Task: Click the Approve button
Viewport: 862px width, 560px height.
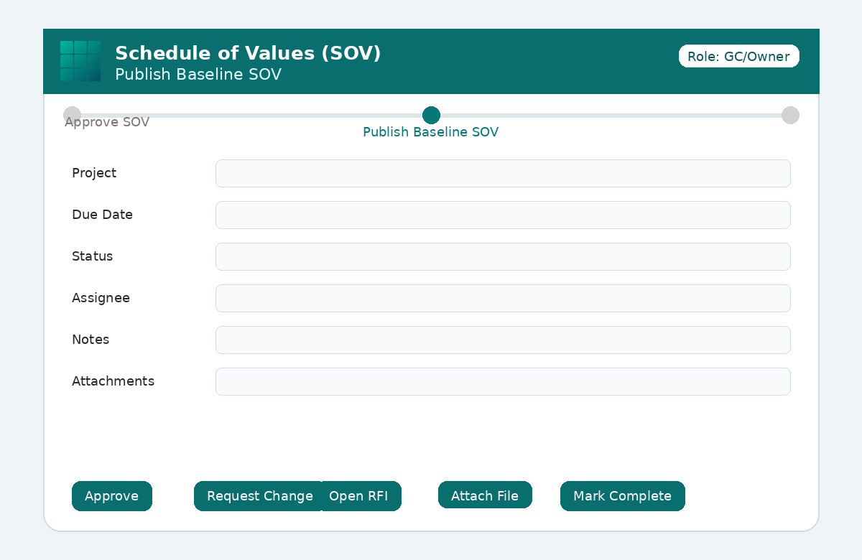Action: pyautogui.click(x=112, y=496)
